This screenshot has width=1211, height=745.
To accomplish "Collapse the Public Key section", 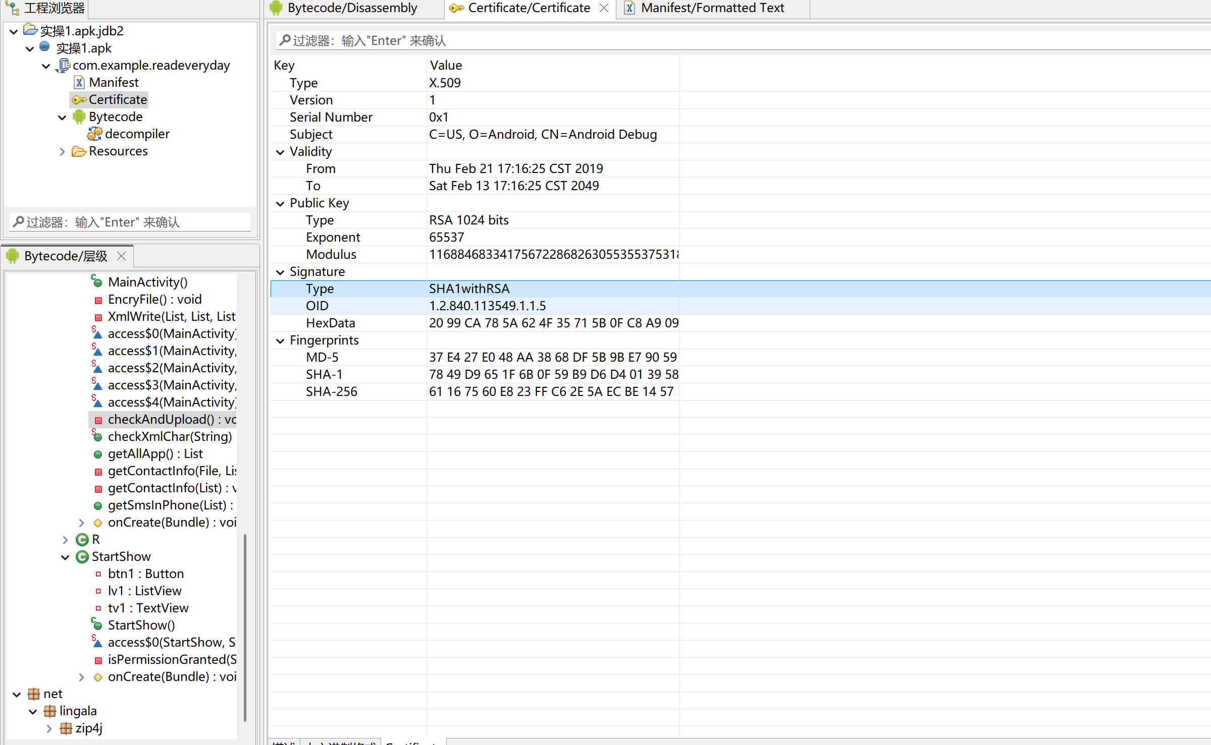I will coord(280,203).
